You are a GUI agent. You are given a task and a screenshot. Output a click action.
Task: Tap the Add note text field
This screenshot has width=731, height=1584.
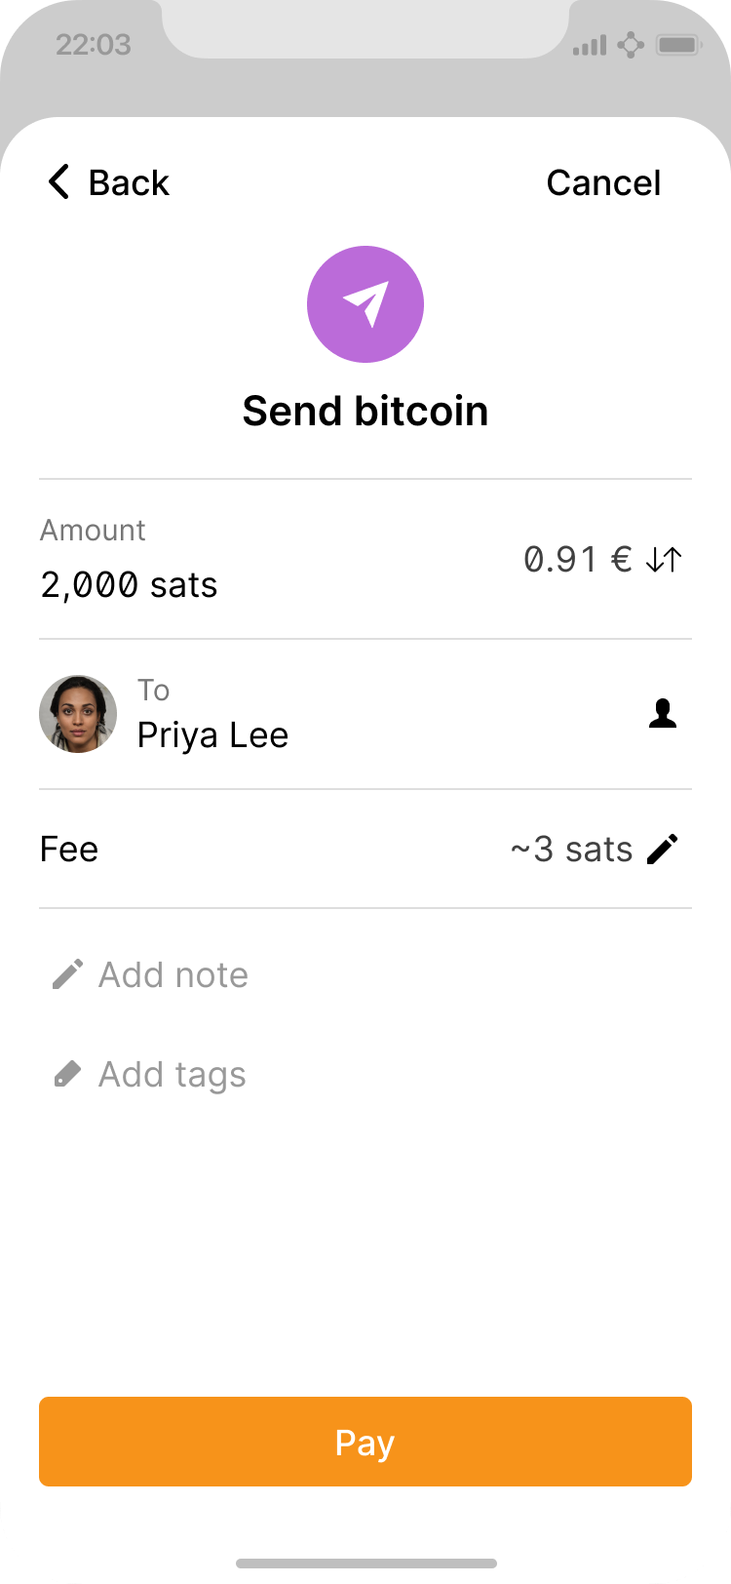(x=173, y=974)
